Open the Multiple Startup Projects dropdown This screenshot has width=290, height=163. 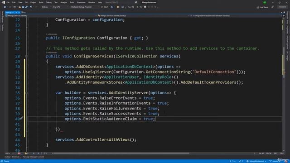[85, 7]
